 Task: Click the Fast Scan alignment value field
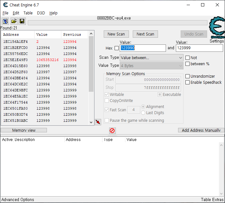134,110
